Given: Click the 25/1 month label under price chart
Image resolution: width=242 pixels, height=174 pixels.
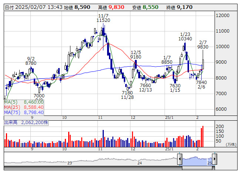Looking at the screenshot, I should click(169, 118).
